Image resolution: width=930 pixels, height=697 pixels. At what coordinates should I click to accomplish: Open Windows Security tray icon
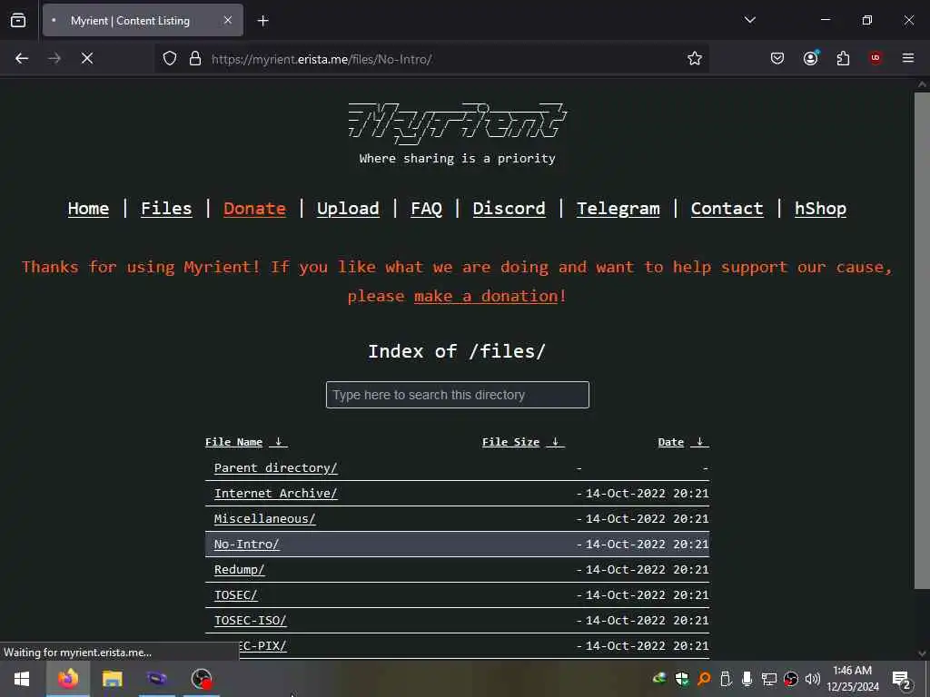click(682, 679)
